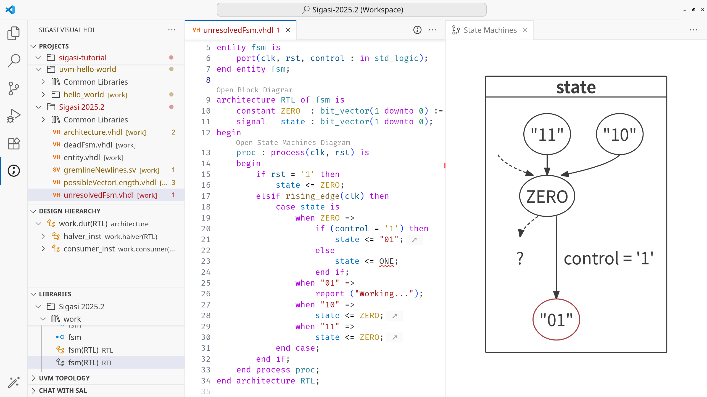Open the Search view in activity bar

(14, 61)
